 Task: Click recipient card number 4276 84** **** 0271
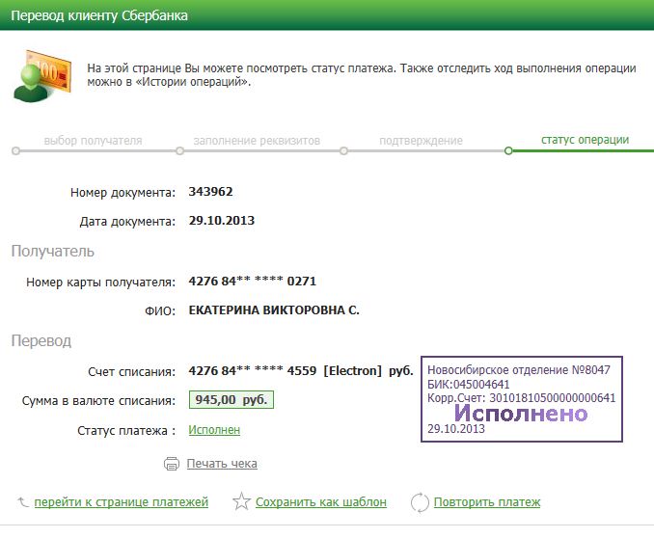click(x=253, y=282)
